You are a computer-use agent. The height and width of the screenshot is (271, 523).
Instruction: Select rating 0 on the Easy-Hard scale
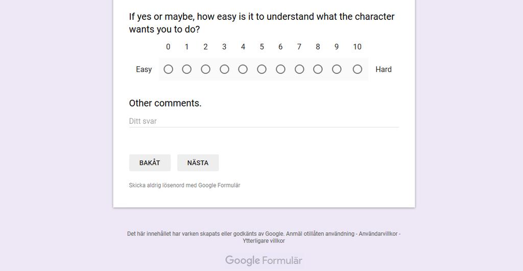point(168,69)
